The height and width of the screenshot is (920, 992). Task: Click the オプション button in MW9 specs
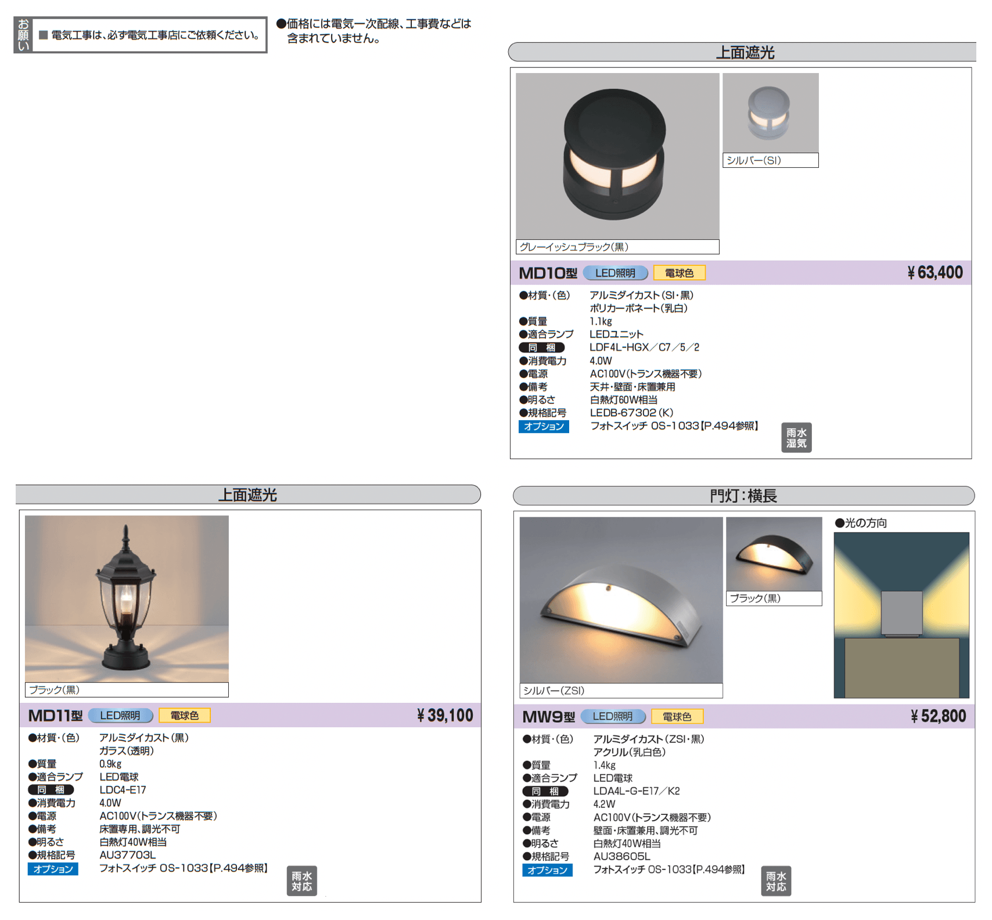(x=547, y=870)
